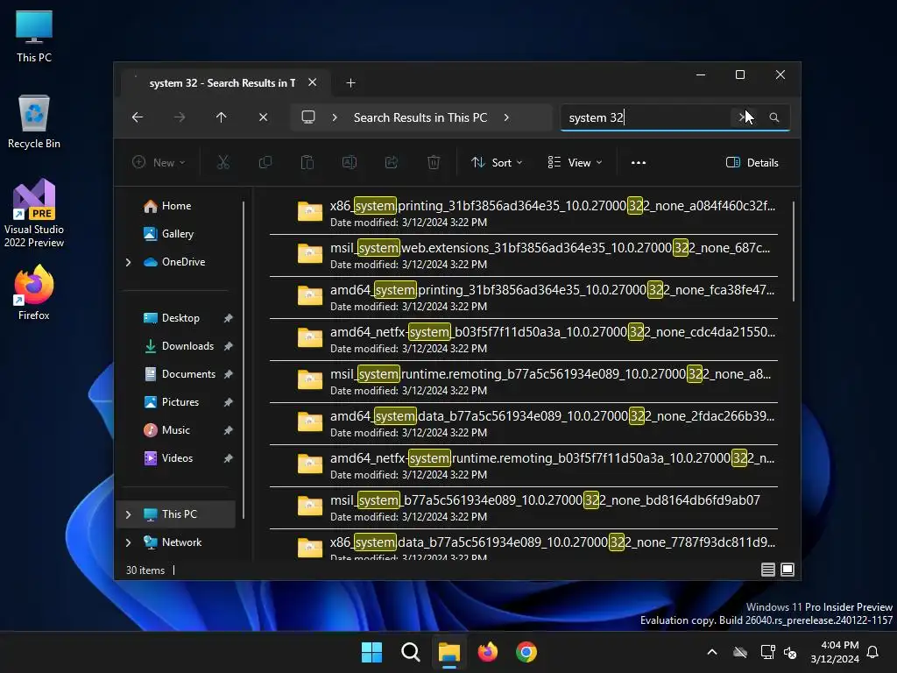Open the This PC desktop icon
This screenshot has width=897, height=673.
[34, 37]
